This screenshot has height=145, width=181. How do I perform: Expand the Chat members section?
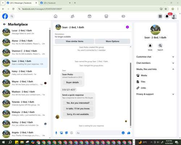point(155,63)
